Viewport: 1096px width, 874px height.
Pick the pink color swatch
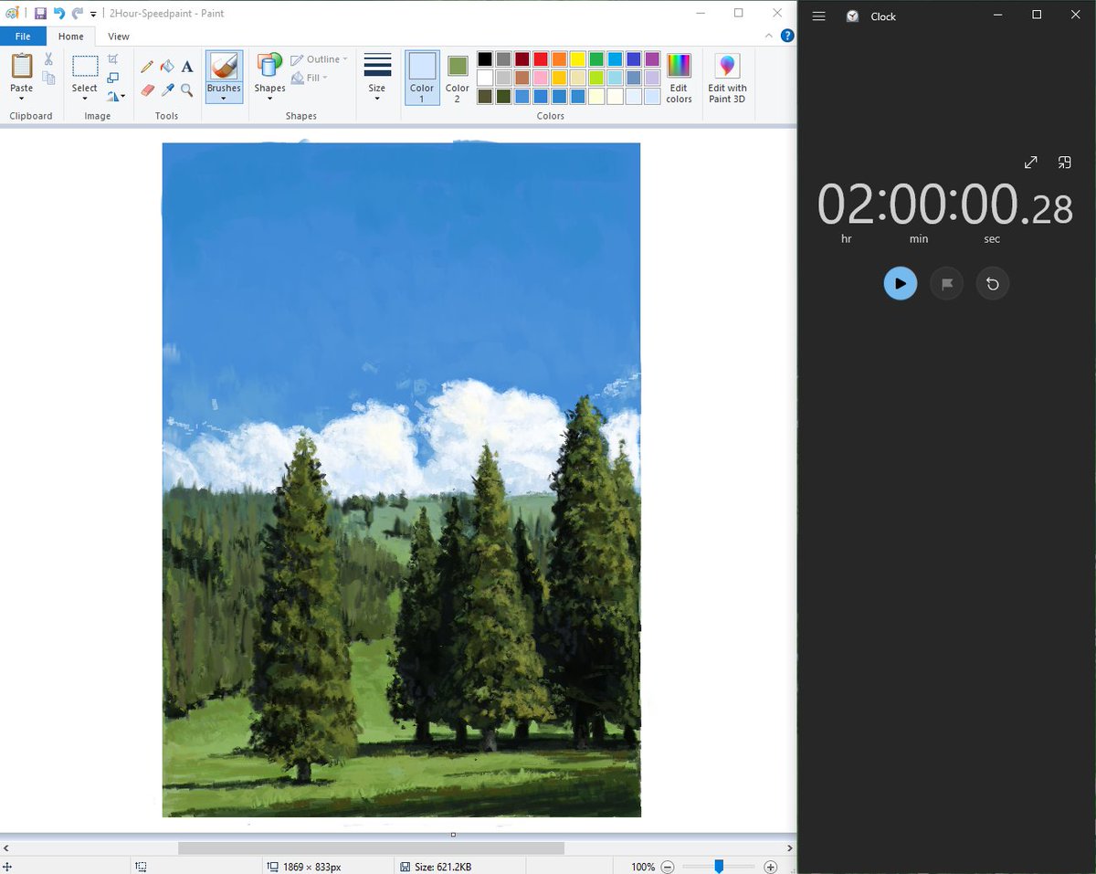(541, 78)
